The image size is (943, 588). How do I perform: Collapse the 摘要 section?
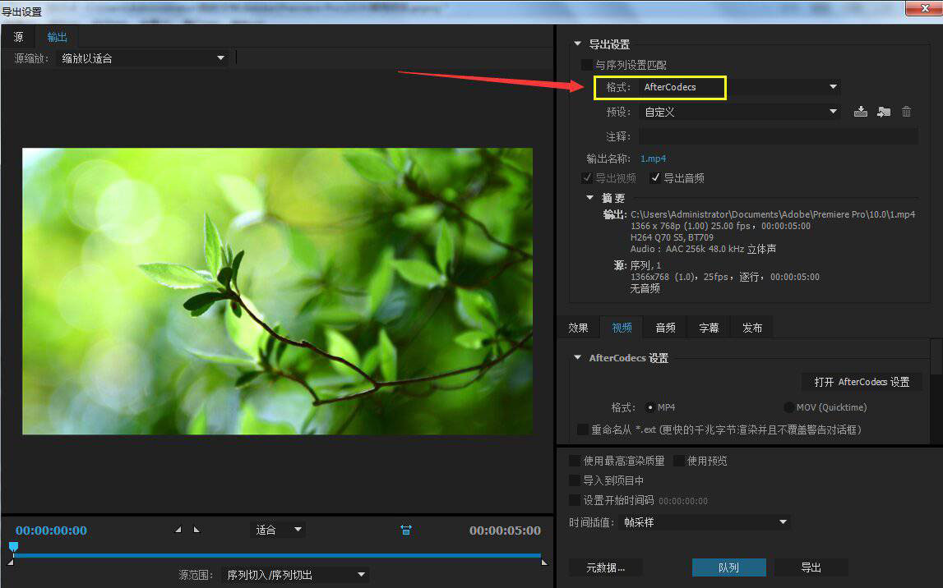coord(590,198)
